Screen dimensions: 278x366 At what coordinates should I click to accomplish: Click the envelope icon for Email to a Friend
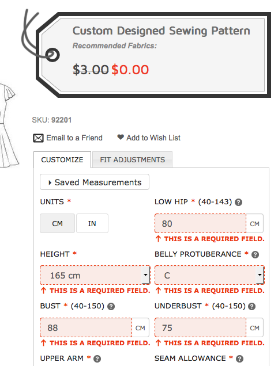(38, 138)
